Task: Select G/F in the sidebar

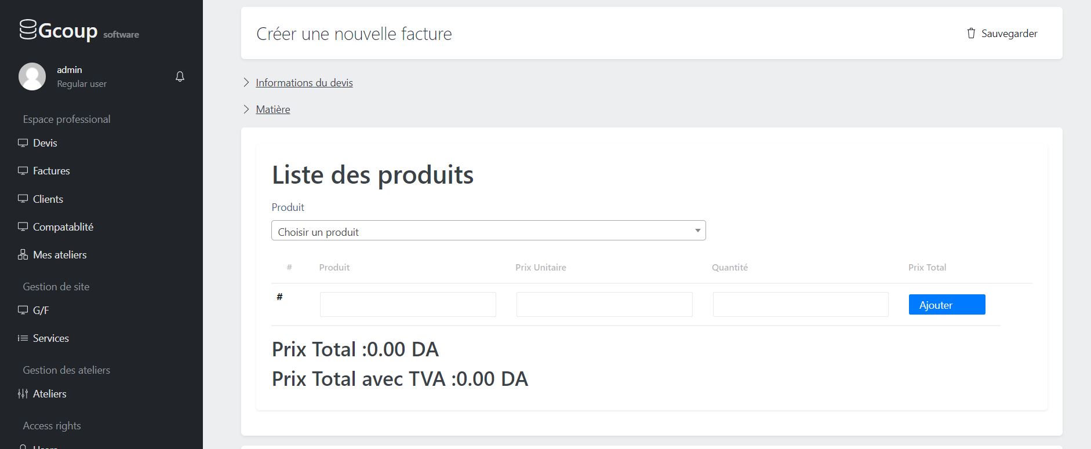Action: [x=41, y=311]
